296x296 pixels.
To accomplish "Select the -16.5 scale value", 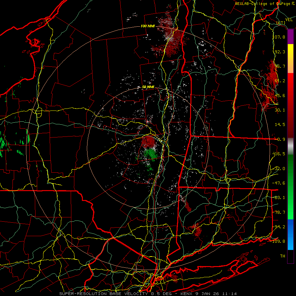I will point(279,154).
